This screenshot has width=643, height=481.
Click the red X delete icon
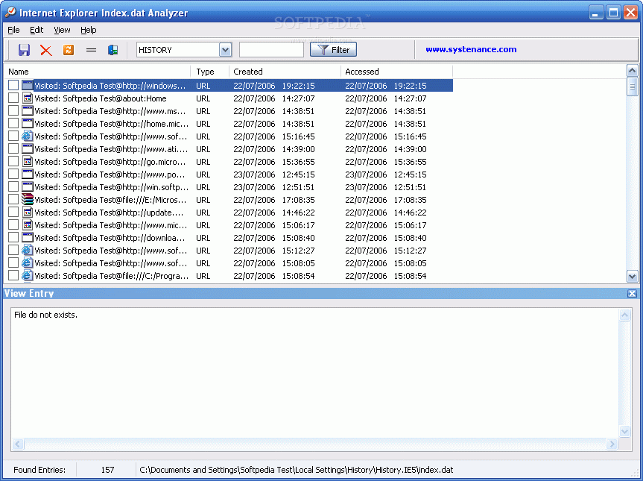(46, 50)
